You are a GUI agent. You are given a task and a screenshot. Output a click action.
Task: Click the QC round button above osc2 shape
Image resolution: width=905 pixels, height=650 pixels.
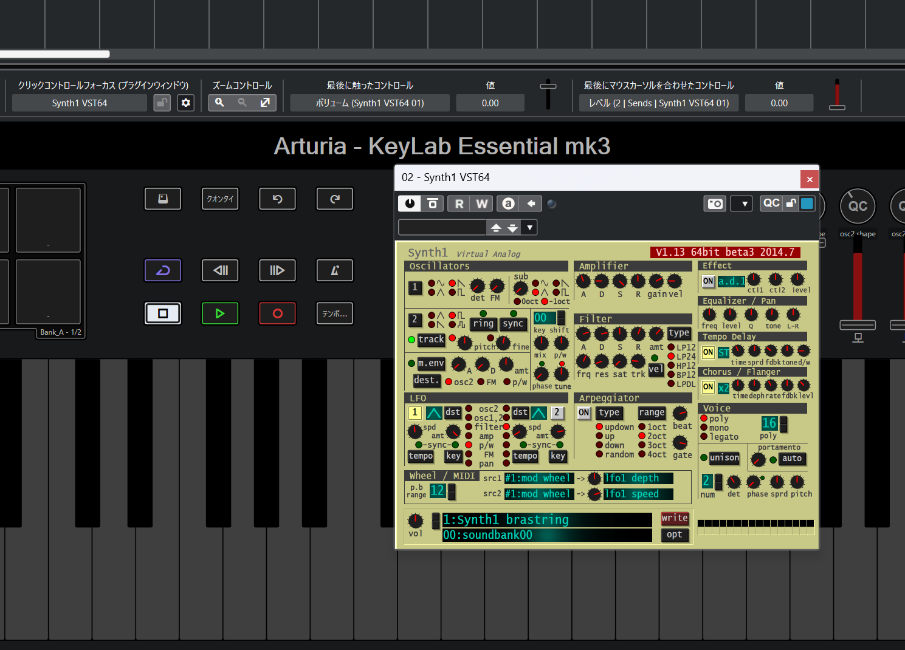click(858, 206)
